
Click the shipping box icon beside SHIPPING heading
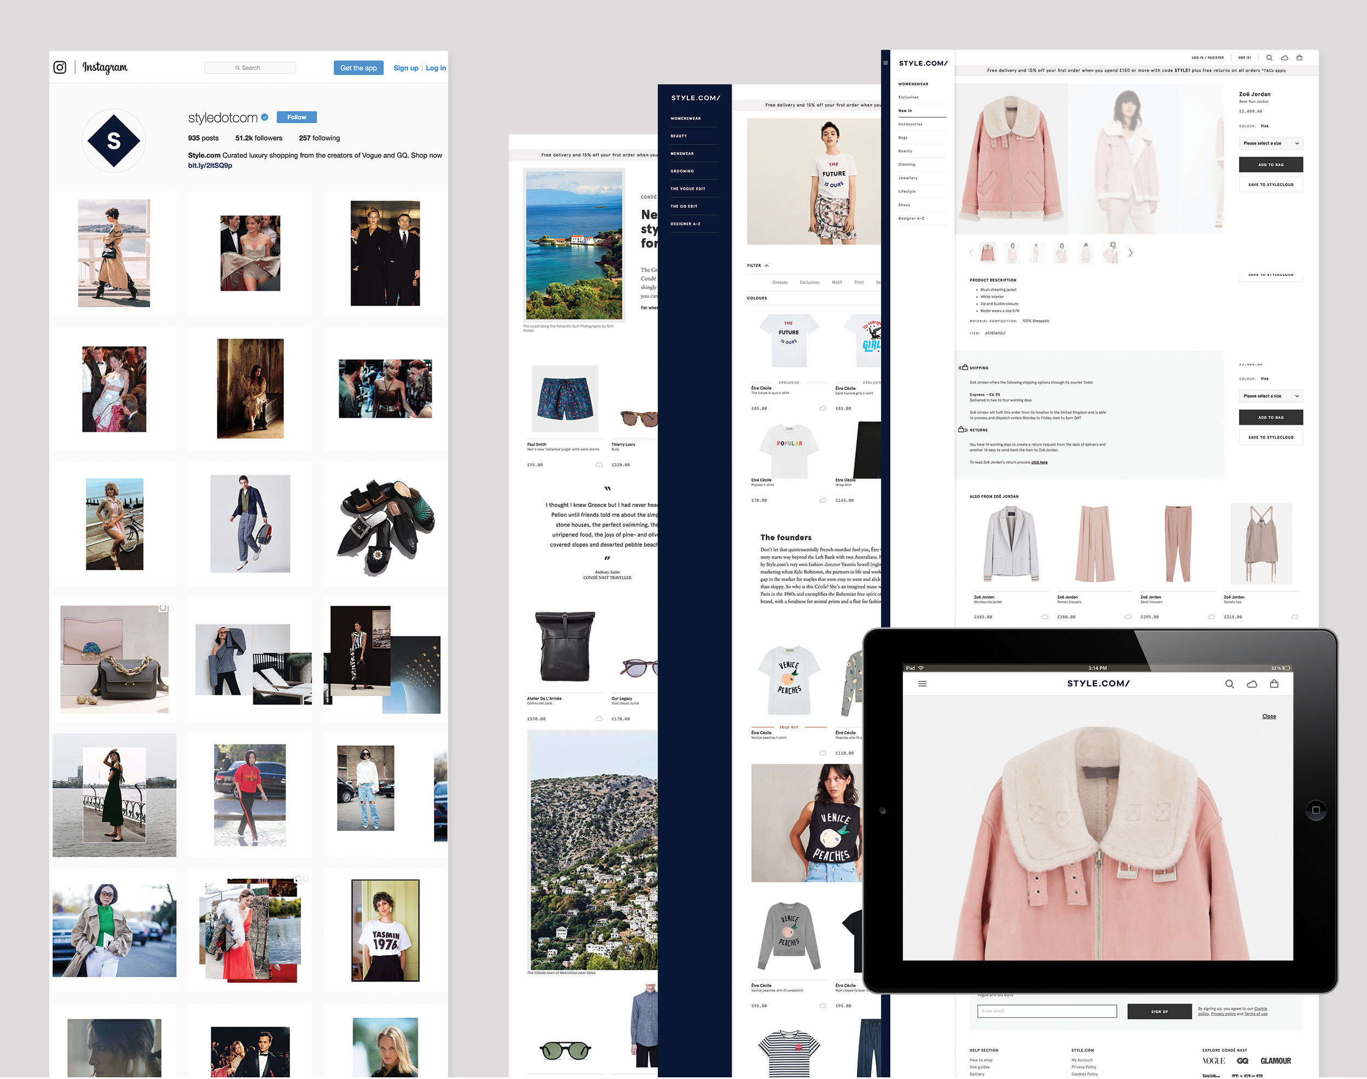pyautogui.click(x=963, y=367)
